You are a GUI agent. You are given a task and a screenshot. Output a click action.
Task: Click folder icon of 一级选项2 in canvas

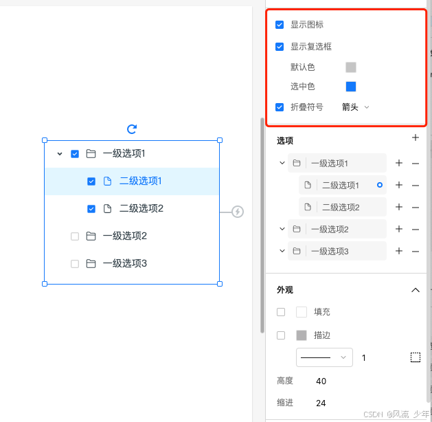click(91, 236)
